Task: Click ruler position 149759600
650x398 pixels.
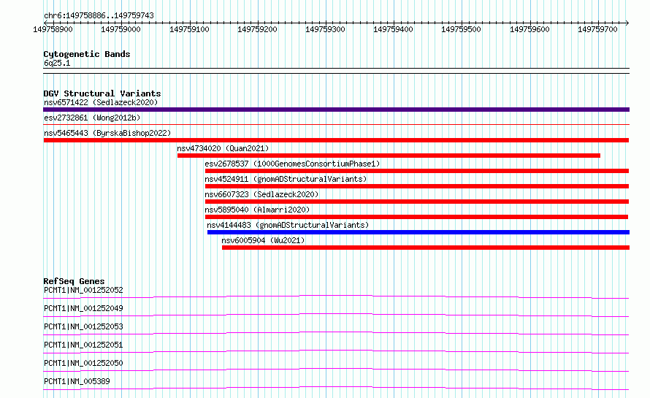Action: coord(529,29)
